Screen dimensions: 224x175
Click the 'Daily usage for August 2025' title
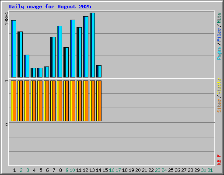coord(50,7)
